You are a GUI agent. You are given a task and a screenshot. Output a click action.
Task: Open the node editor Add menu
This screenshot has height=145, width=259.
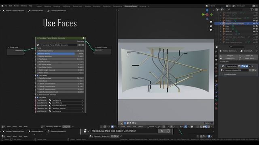point(20,126)
